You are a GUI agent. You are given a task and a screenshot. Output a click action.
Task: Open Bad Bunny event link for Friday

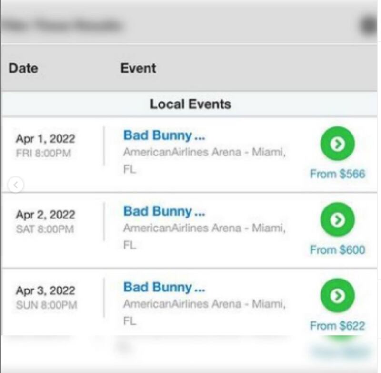tap(164, 135)
